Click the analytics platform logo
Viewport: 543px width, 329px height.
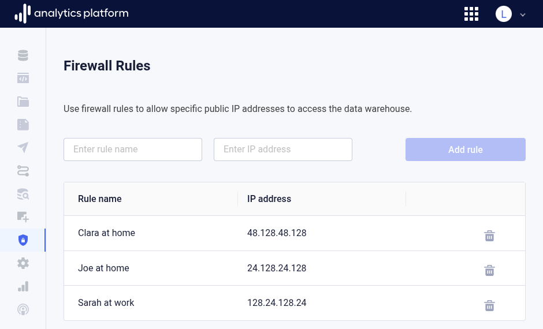[x=71, y=13]
